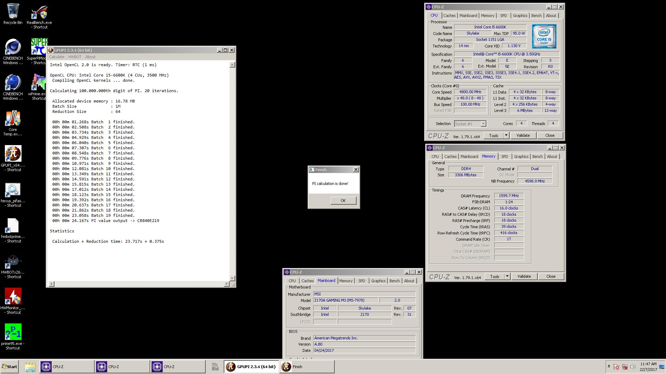Click the network tray icon
The height and width of the screenshot is (374, 666).
click(625, 367)
